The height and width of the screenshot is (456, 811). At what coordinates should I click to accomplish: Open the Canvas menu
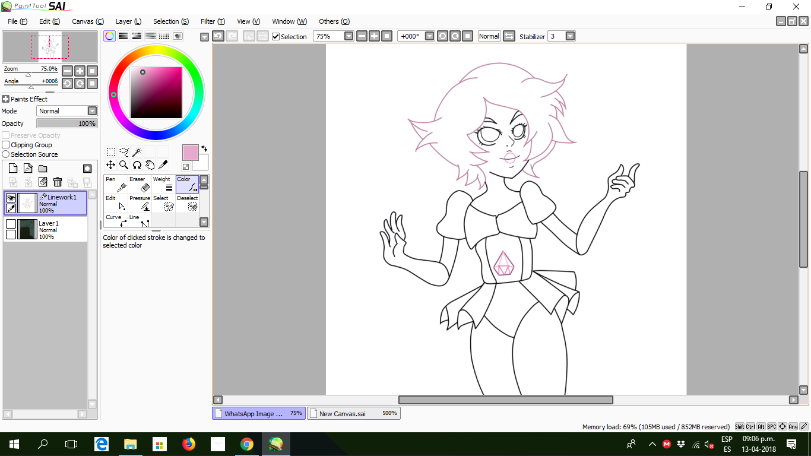click(x=88, y=21)
